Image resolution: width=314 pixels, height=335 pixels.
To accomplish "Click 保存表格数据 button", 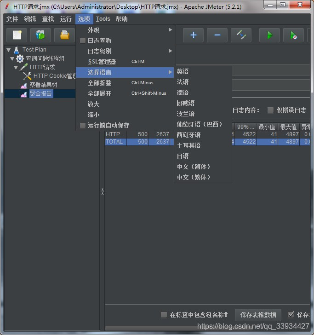I will pos(258,315).
